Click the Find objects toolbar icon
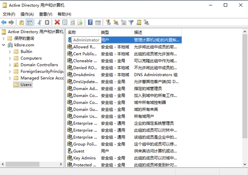The image size is (248, 175). tap(139, 22)
